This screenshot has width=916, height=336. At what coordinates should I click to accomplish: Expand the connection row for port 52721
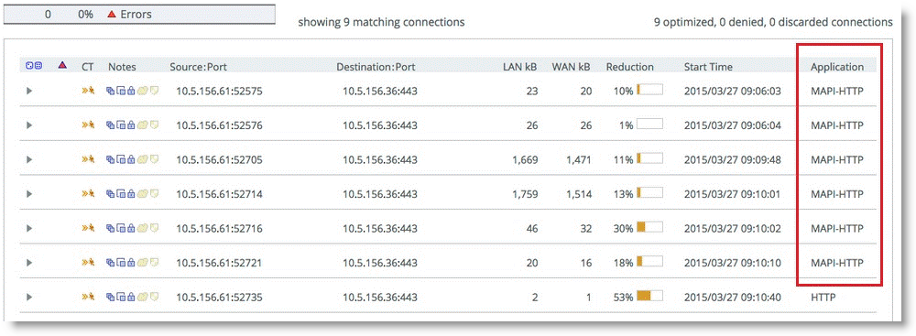point(29,263)
